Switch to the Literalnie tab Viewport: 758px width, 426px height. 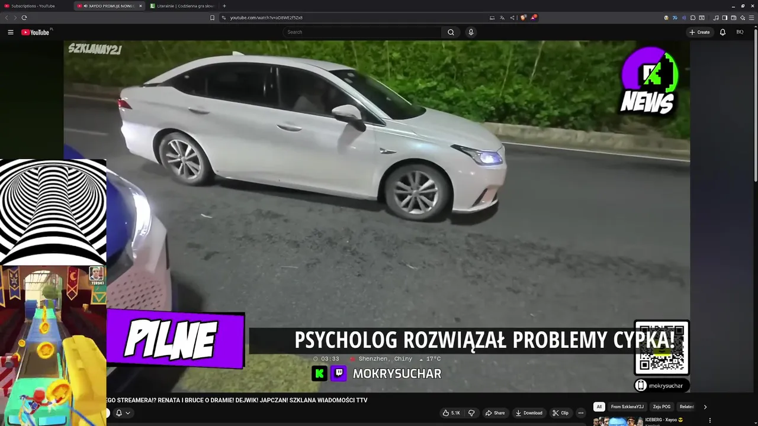click(x=182, y=6)
